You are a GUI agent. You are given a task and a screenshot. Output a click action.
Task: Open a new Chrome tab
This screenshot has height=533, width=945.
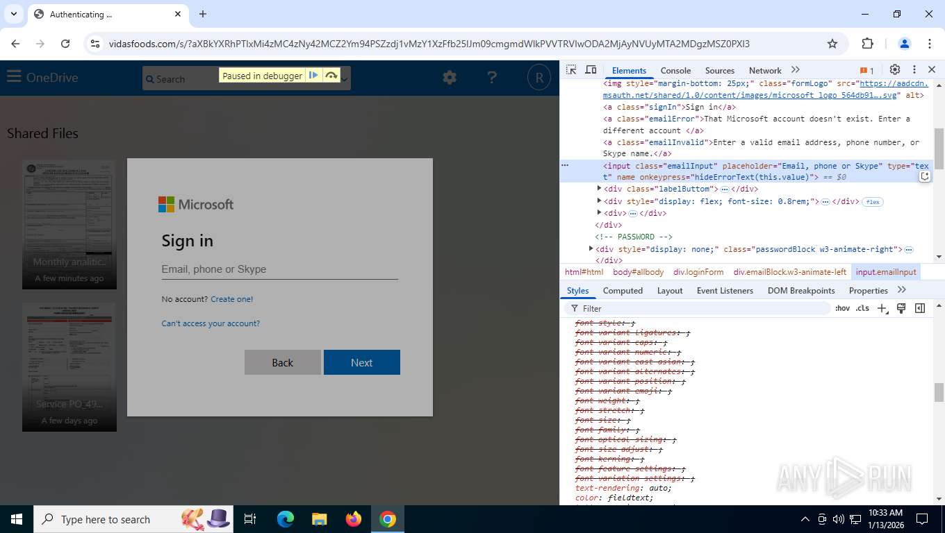(x=203, y=14)
